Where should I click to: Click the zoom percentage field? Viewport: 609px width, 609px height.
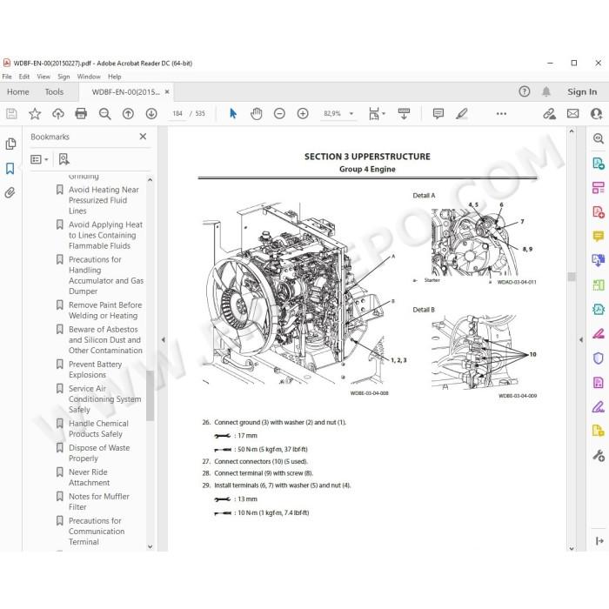tap(332, 113)
